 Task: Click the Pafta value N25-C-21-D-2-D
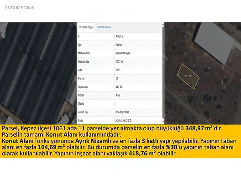pos(123,121)
